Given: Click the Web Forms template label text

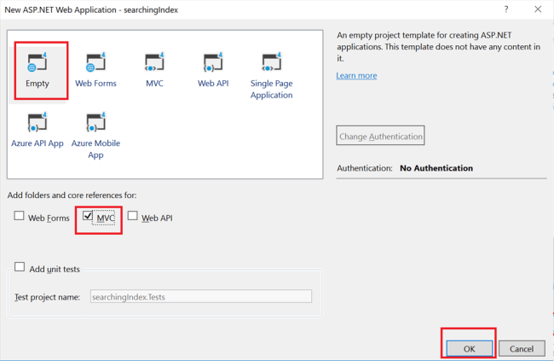Looking at the screenshot, I should 95,84.
